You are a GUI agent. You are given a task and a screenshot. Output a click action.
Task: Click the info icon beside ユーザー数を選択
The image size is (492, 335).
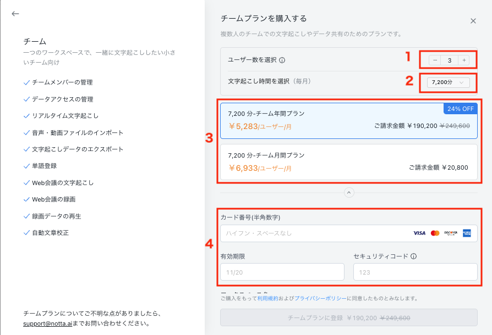point(282,60)
